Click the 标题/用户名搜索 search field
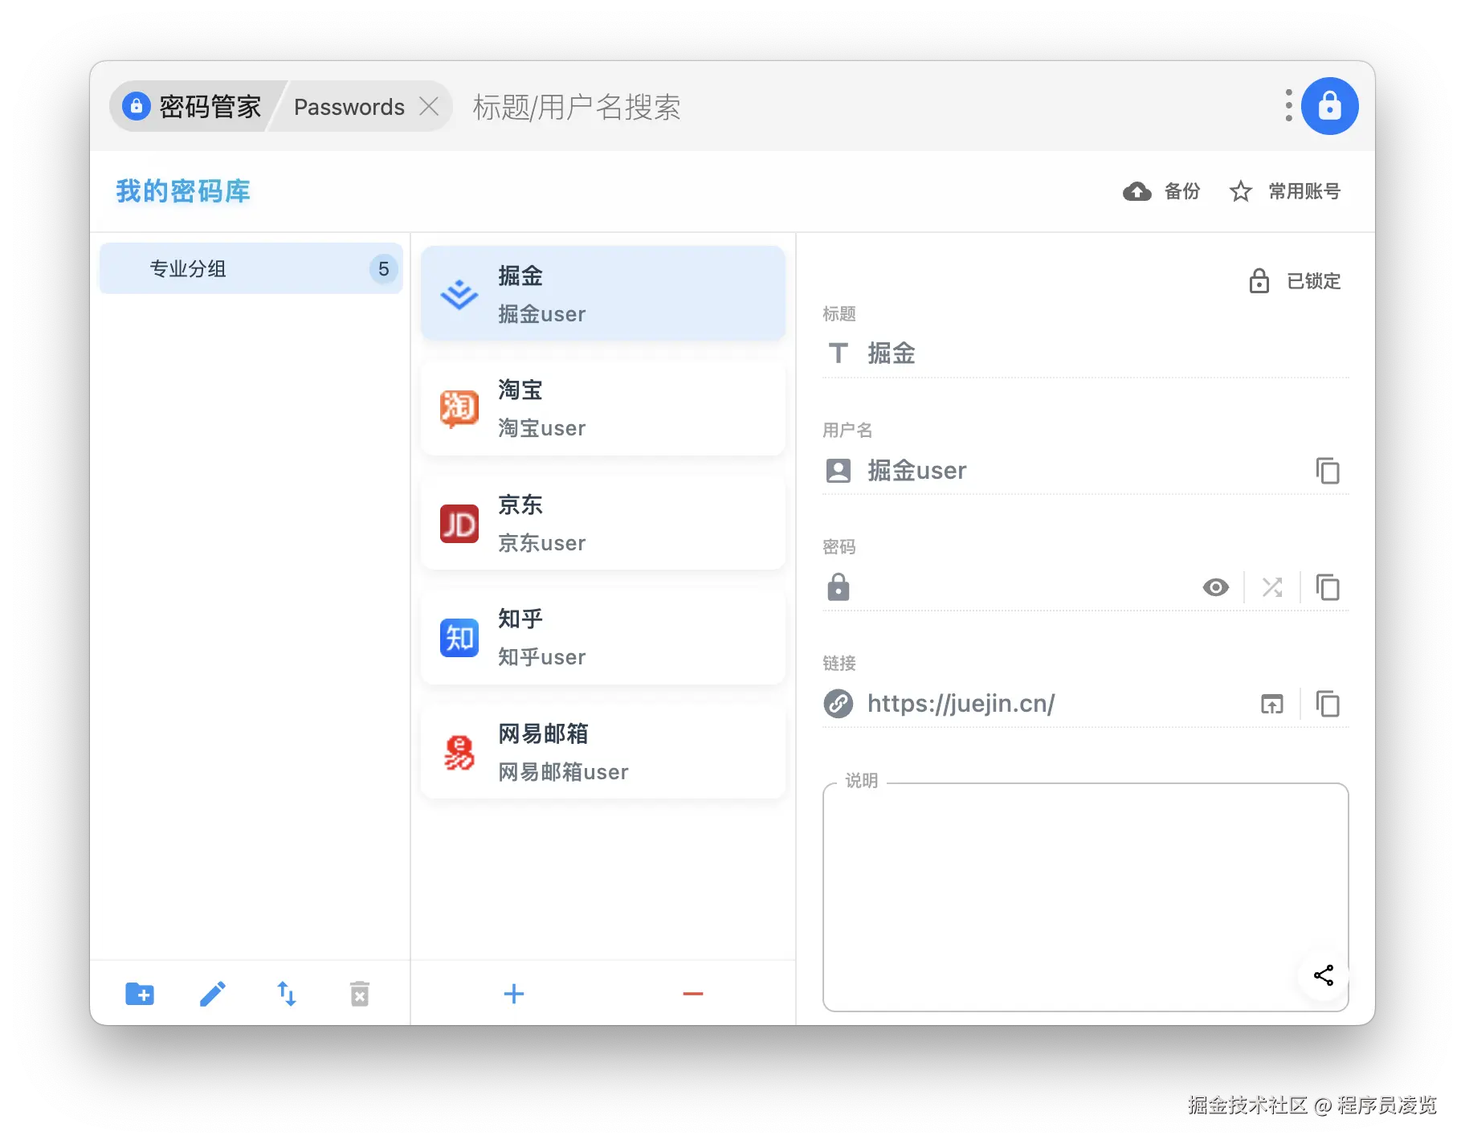 pos(575,106)
